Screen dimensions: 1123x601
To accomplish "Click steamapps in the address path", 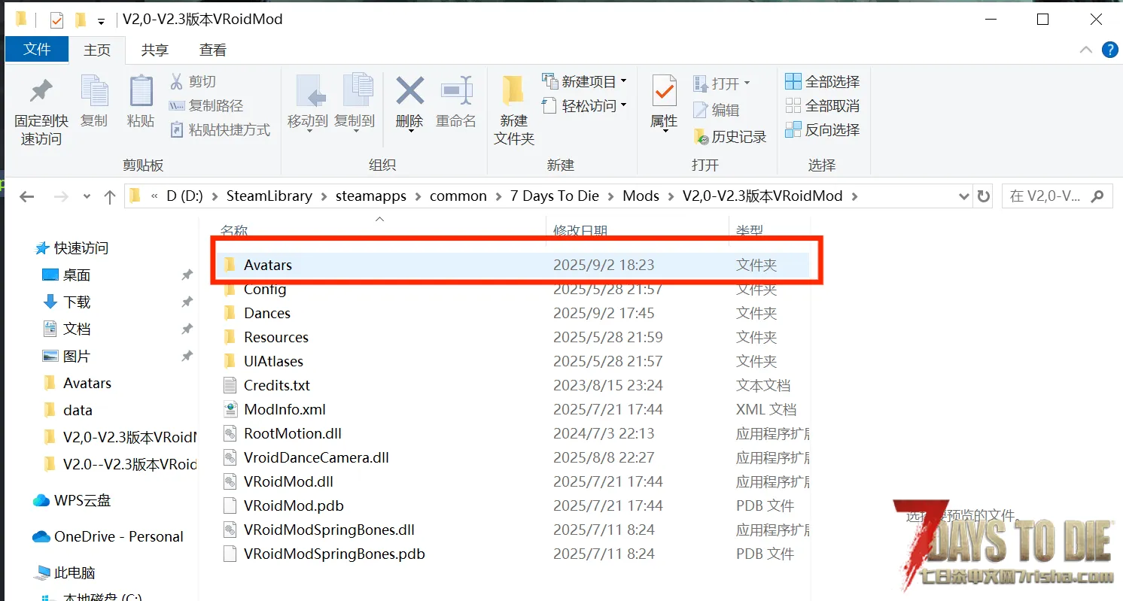I will [x=371, y=196].
